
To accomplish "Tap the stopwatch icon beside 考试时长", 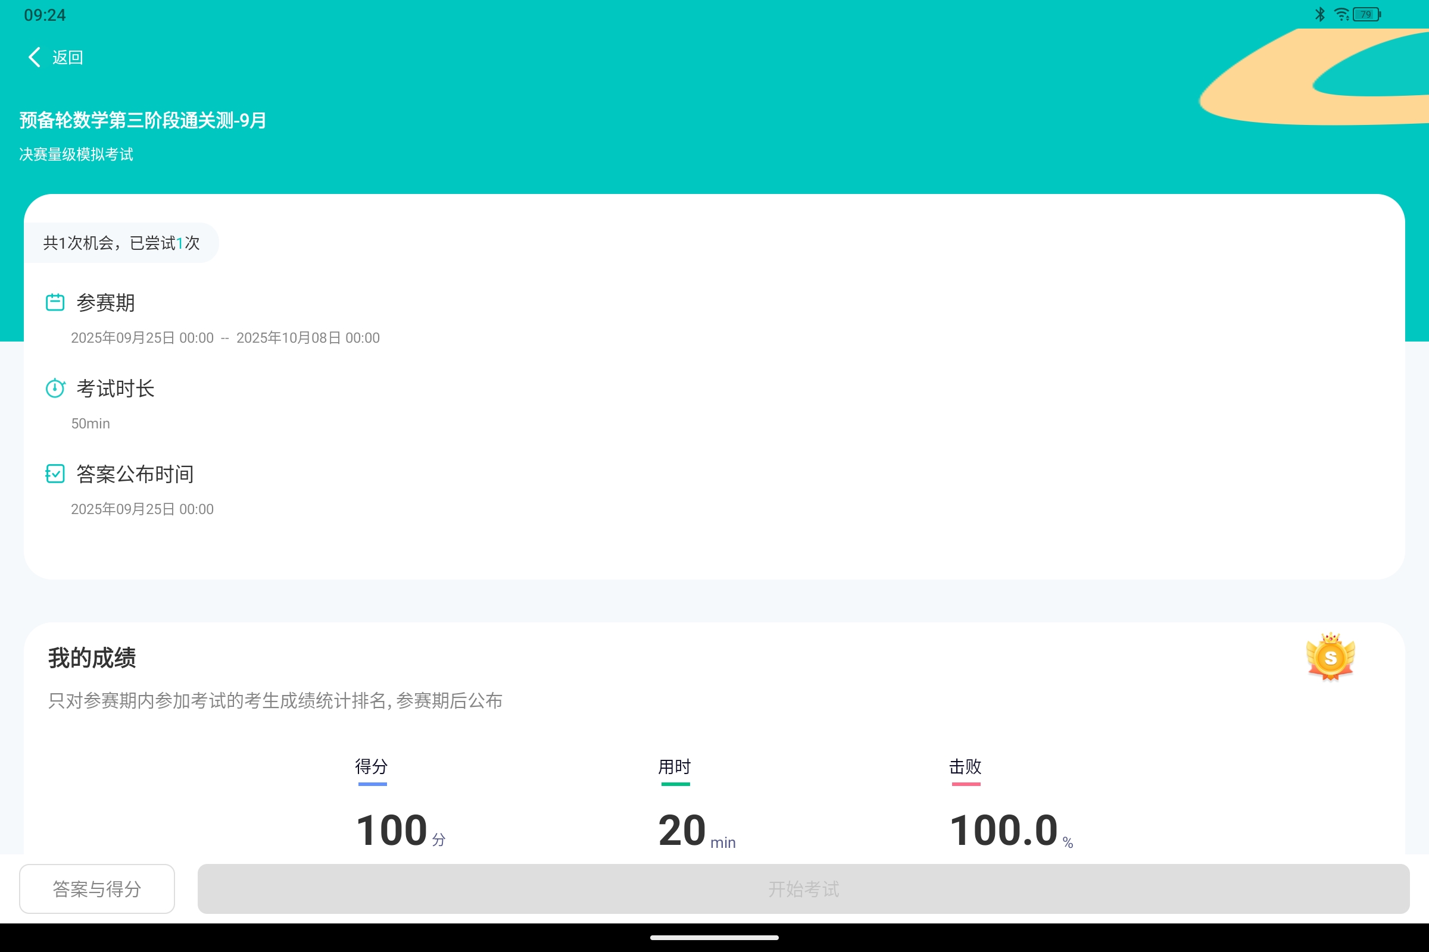I will (55, 388).
